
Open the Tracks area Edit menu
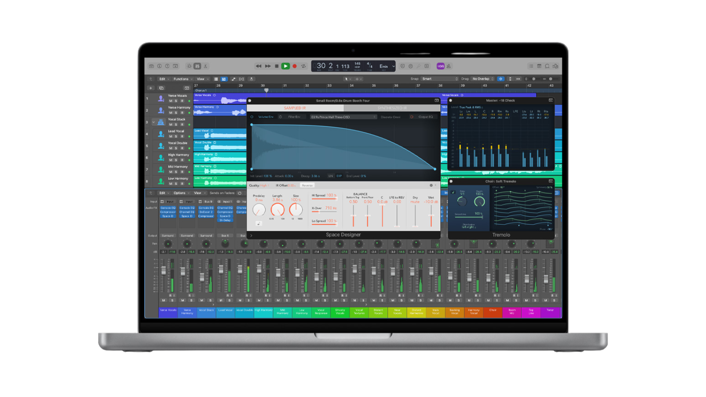click(x=164, y=79)
